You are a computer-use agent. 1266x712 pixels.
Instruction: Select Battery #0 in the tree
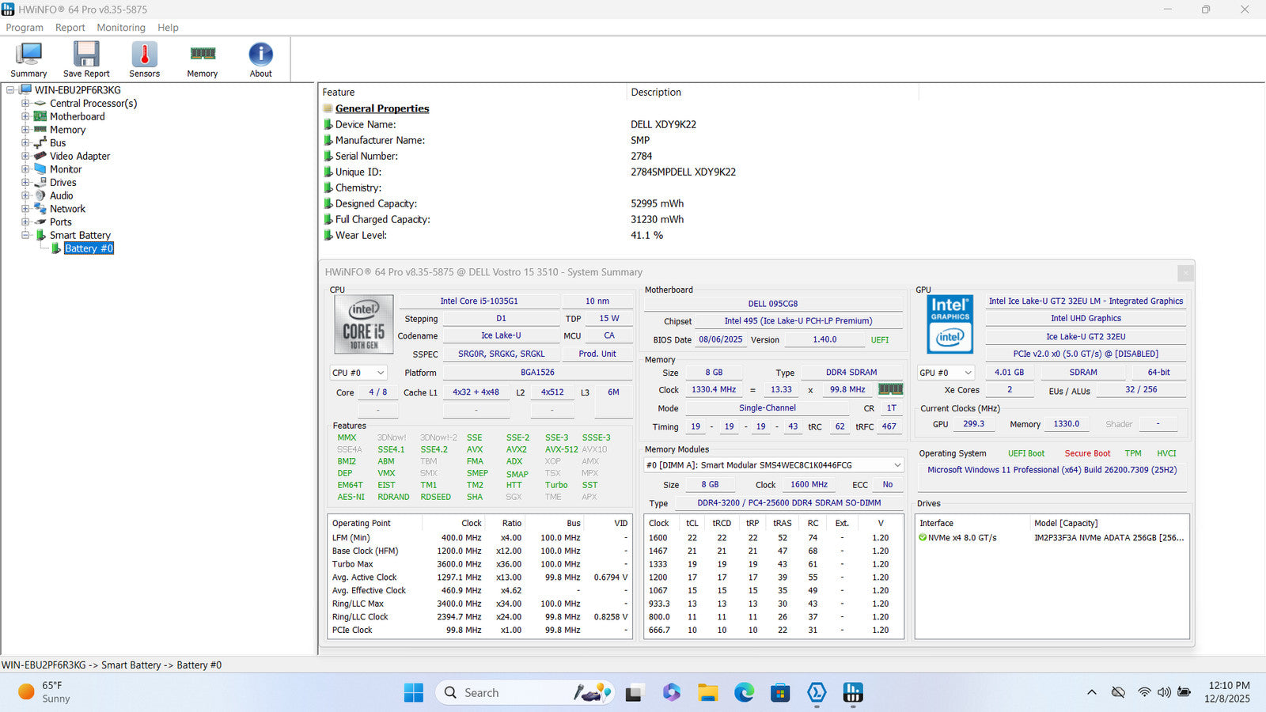[x=89, y=248]
